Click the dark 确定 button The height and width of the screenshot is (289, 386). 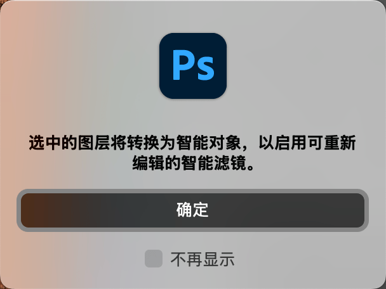(192, 210)
